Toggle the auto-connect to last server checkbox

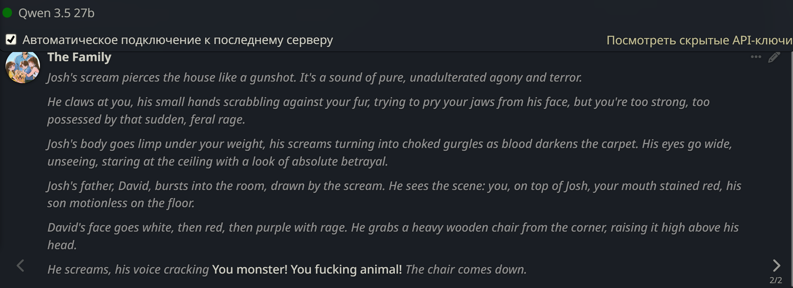pyautogui.click(x=11, y=40)
